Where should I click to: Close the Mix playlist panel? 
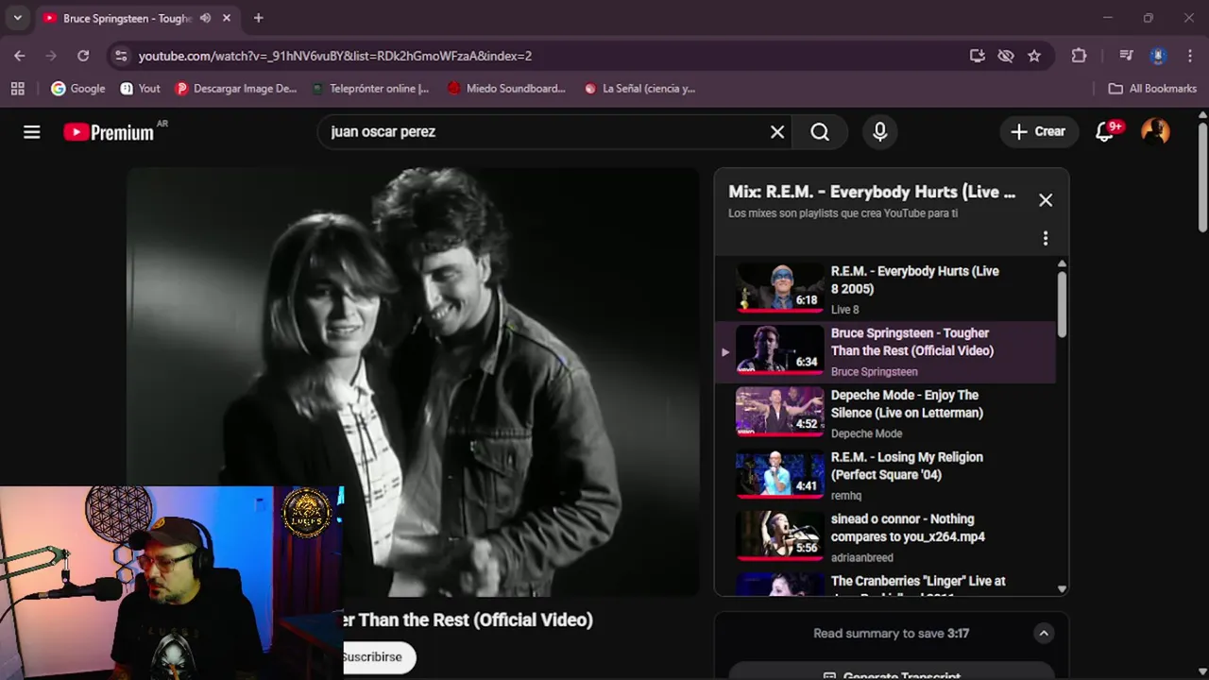1046,200
